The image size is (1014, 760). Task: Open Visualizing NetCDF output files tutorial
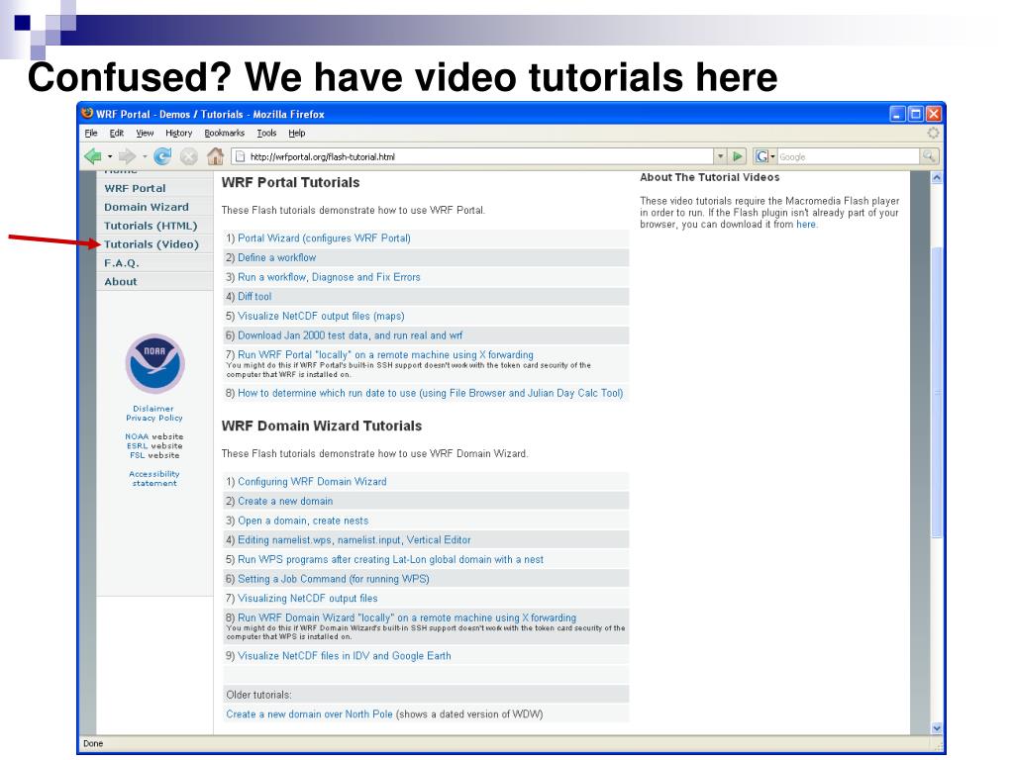[x=307, y=598]
